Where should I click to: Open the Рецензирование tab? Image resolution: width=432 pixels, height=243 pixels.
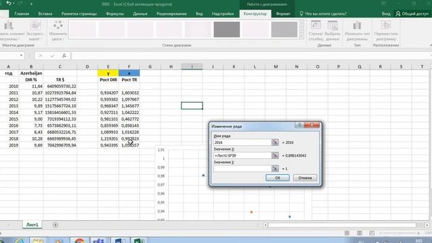point(171,13)
